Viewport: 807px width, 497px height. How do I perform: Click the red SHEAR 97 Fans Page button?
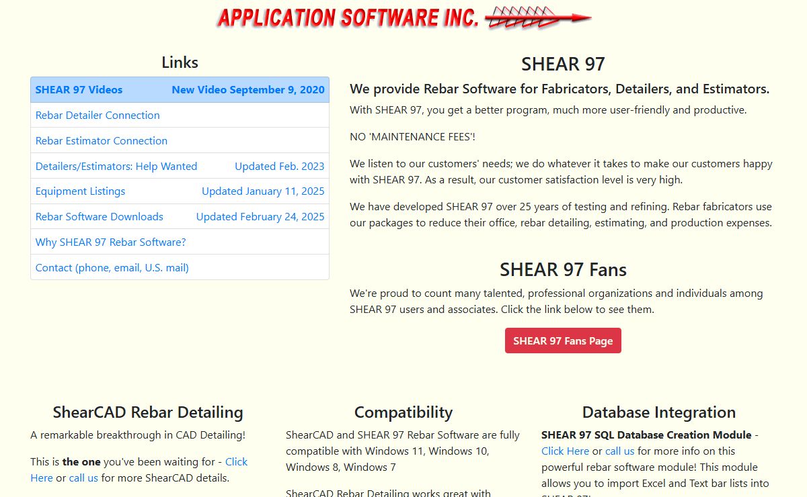pos(563,341)
